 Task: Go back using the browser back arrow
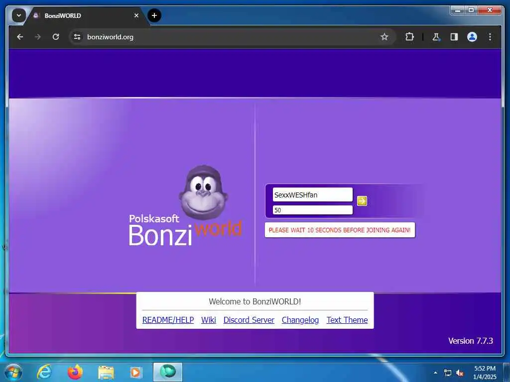pyautogui.click(x=20, y=37)
